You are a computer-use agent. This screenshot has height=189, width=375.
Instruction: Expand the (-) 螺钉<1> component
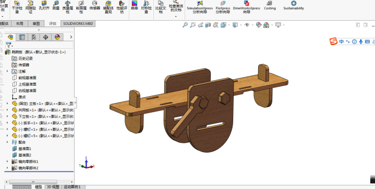point(7,129)
